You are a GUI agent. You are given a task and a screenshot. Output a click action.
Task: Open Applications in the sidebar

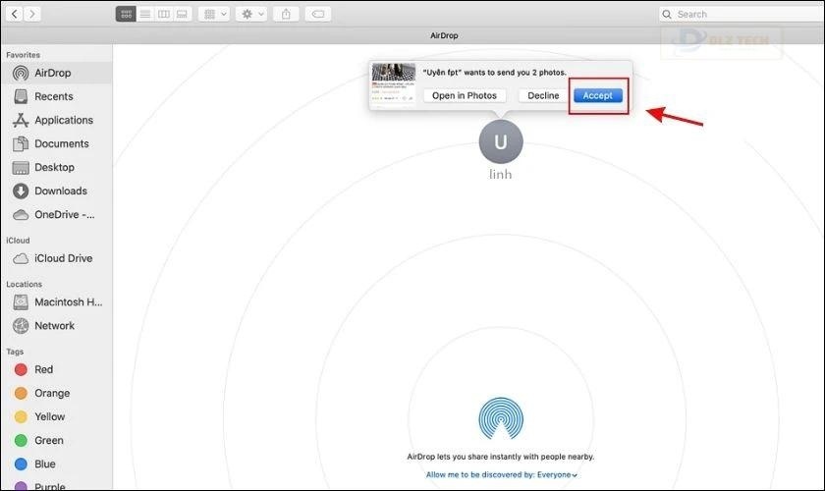[x=63, y=120]
